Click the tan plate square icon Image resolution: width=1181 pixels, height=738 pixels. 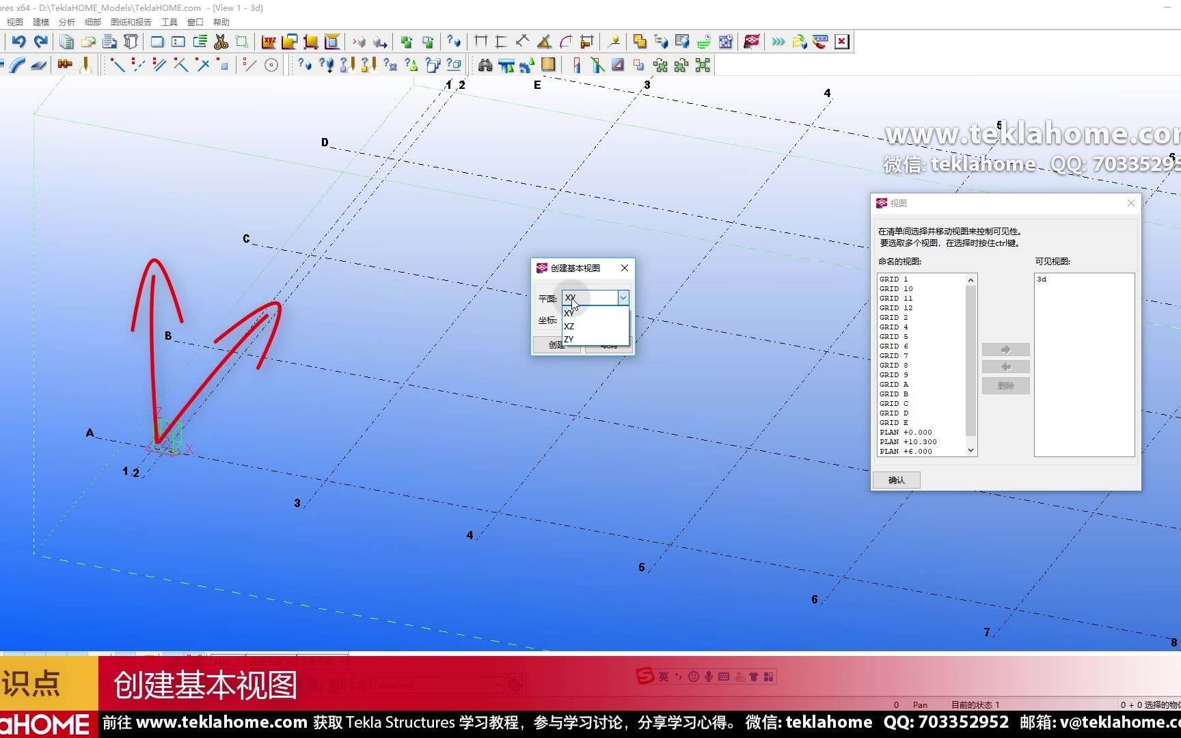[548, 65]
